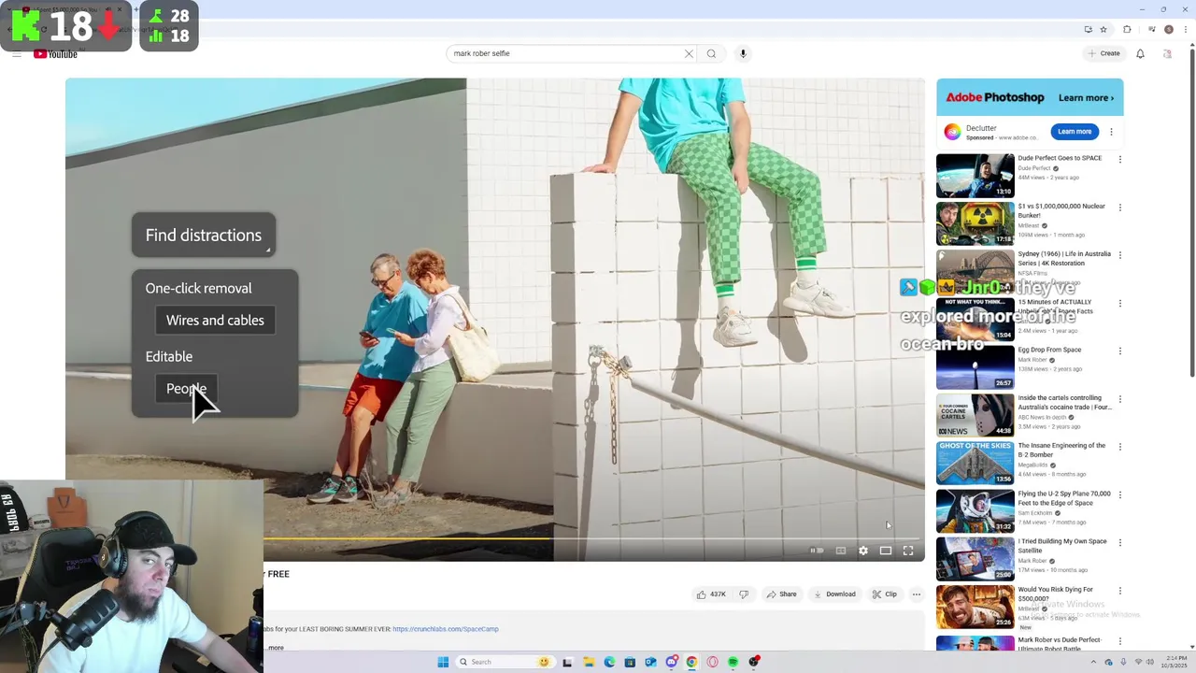1196x673 pixels.
Task: Install app icon in the address bar
Action: [1089, 29]
